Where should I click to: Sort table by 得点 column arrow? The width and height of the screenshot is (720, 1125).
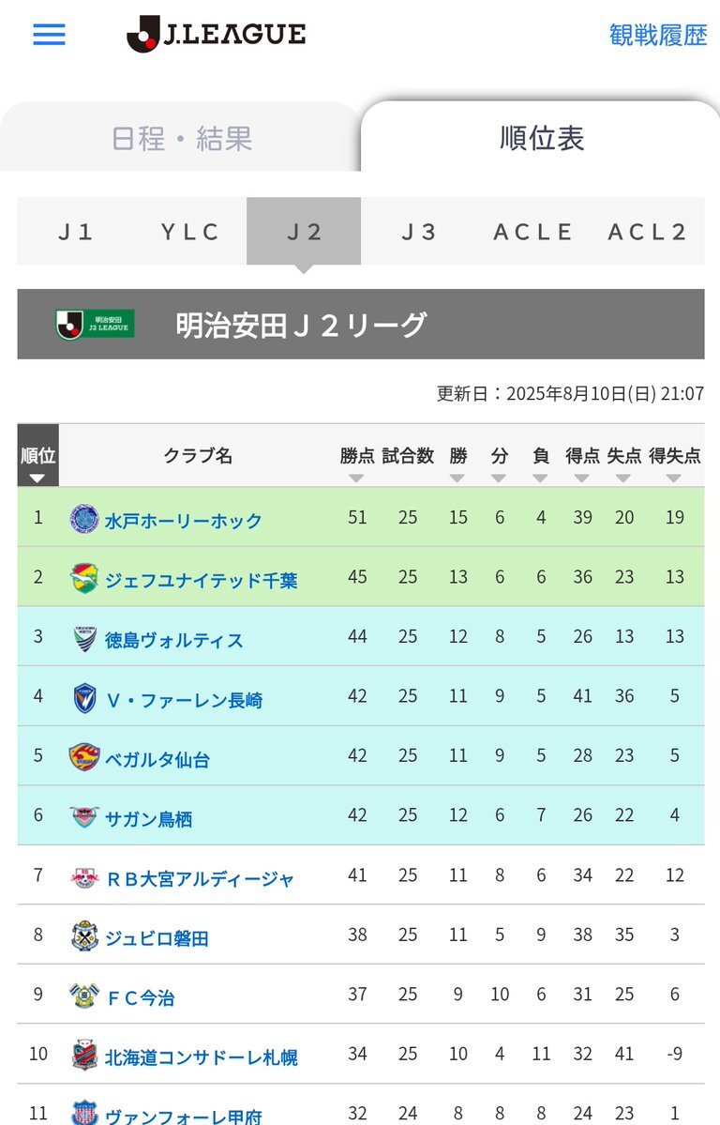point(581,479)
